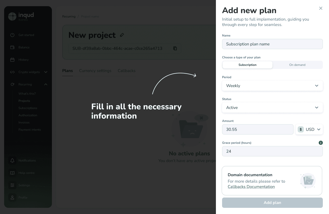329x214 pixels.
Task: Collapse the Recurring sidebar section
Action: point(46,84)
